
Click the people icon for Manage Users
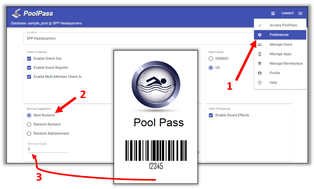point(260,45)
